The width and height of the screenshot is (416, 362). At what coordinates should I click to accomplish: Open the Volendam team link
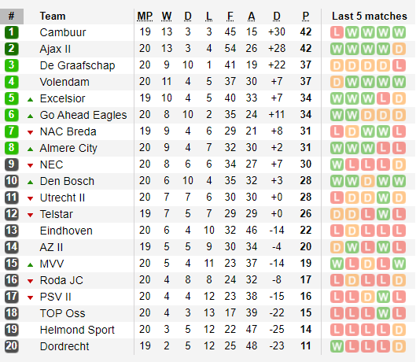coord(64,82)
